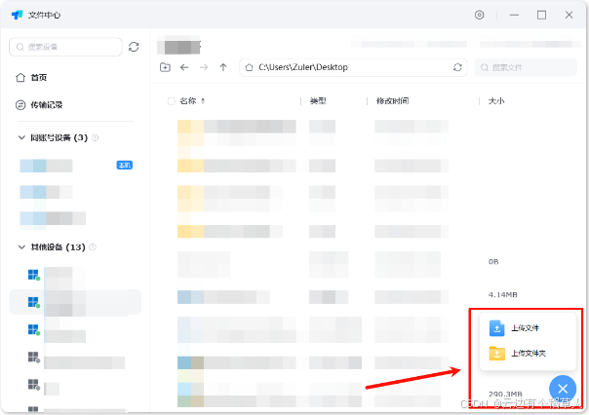Click info icon beside 其他设备 (13)

pos(93,246)
